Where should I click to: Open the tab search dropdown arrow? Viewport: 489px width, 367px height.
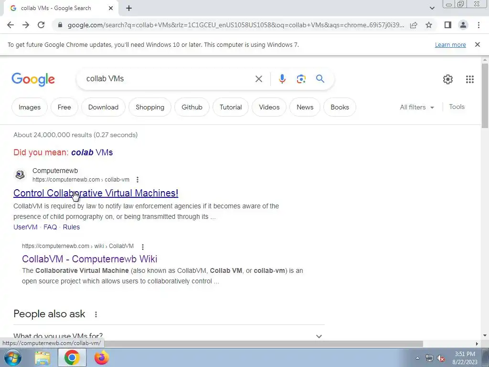point(432,9)
